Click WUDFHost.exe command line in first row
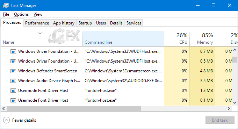Image resolution: width=238 pixels, height=129 pixels. click(x=122, y=51)
